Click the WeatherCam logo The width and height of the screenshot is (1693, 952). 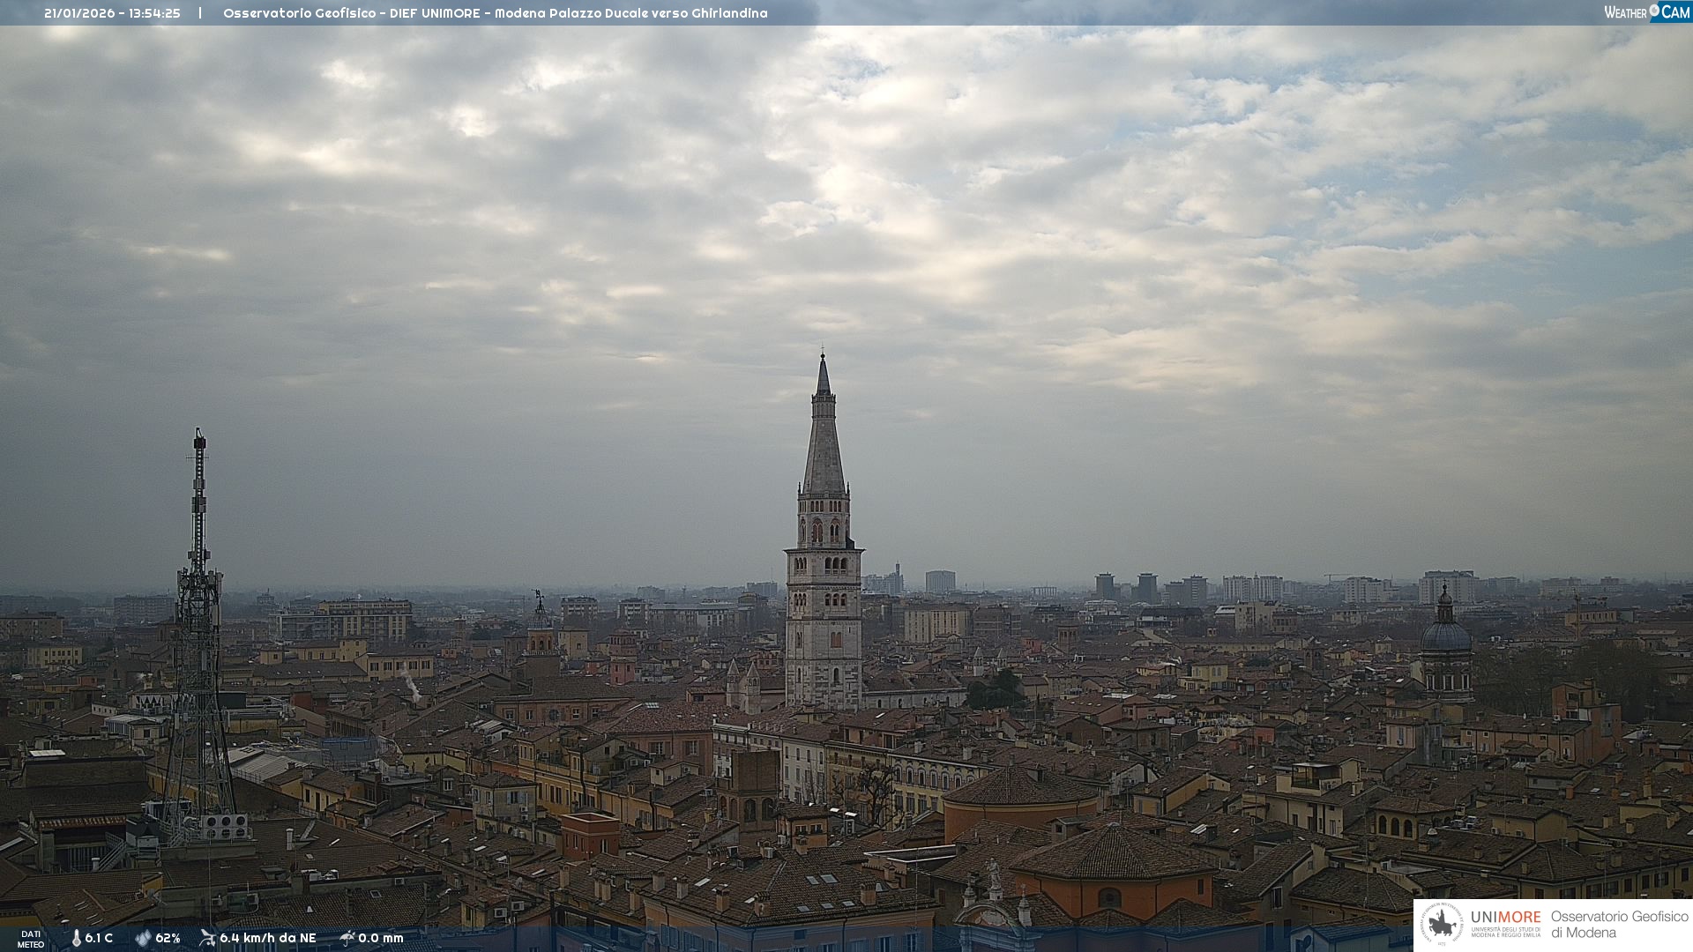tap(1646, 12)
